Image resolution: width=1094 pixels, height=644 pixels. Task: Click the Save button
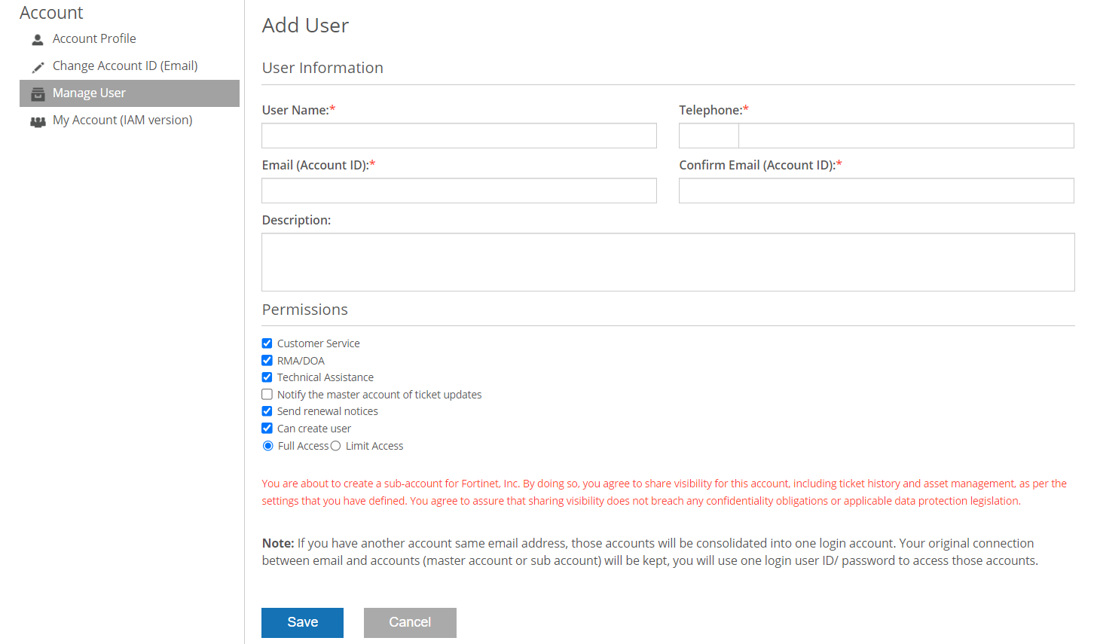click(x=302, y=622)
